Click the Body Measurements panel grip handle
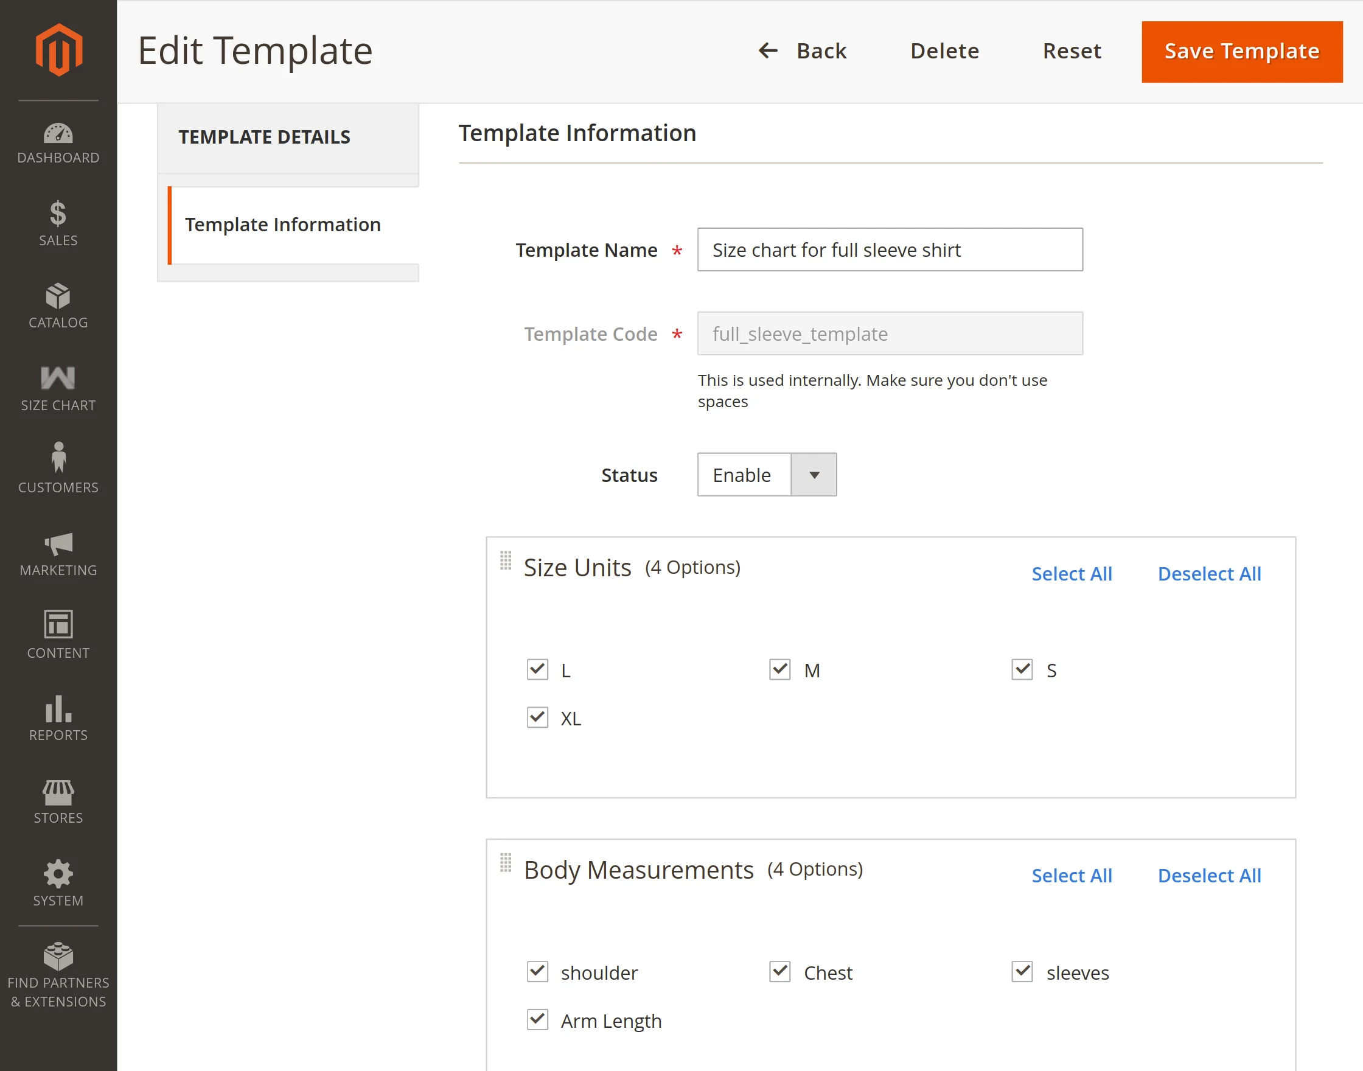The width and height of the screenshot is (1363, 1071). point(505,862)
